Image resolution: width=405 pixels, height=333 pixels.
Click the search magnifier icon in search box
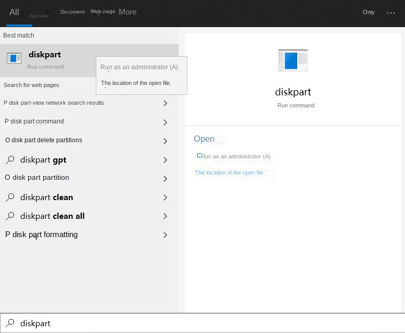10,323
